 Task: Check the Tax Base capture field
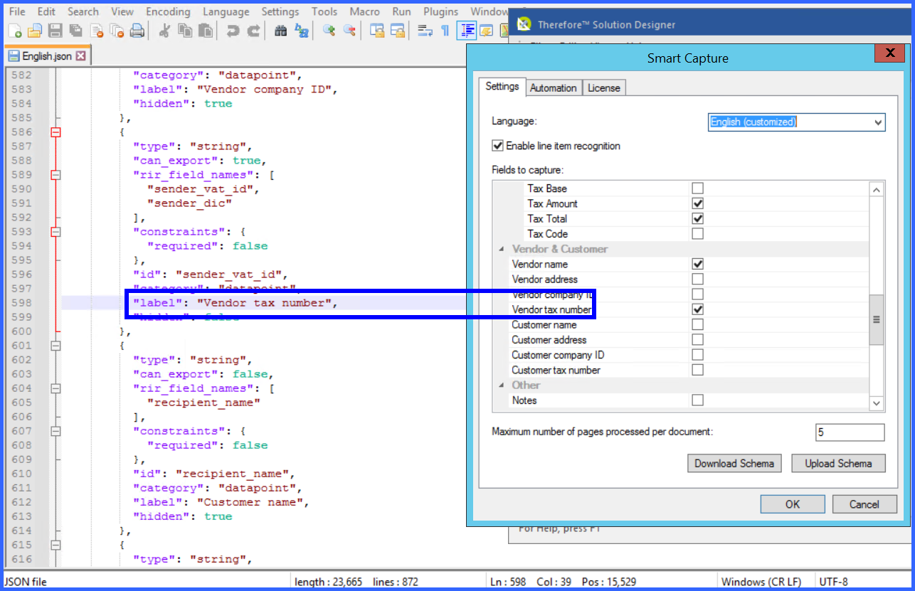tap(697, 188)
